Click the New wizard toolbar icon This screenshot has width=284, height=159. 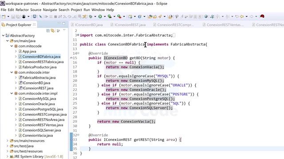click(4, 17)
